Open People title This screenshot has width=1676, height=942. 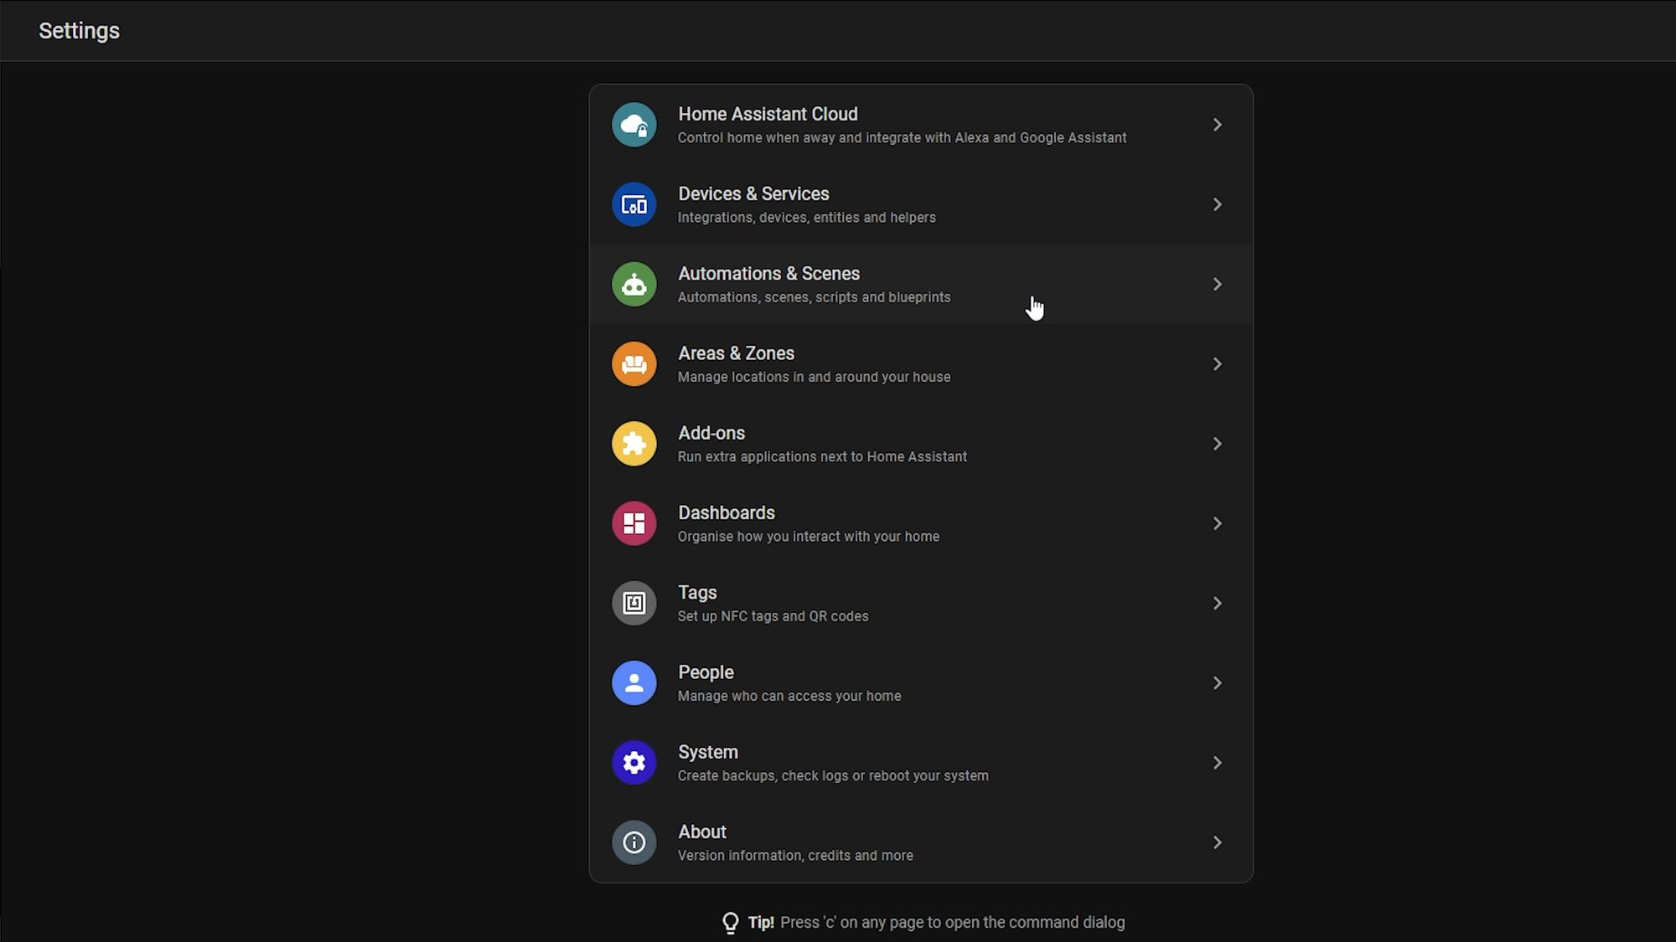click(x=706, y=672)
